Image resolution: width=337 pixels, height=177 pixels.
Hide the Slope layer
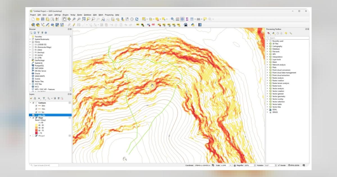33,118
